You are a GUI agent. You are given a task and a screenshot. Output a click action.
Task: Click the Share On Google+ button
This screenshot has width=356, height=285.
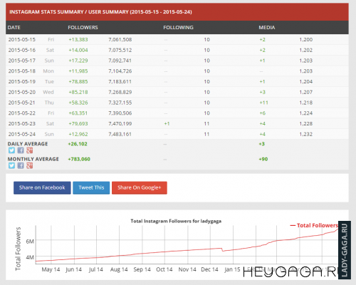pos(140,187)
